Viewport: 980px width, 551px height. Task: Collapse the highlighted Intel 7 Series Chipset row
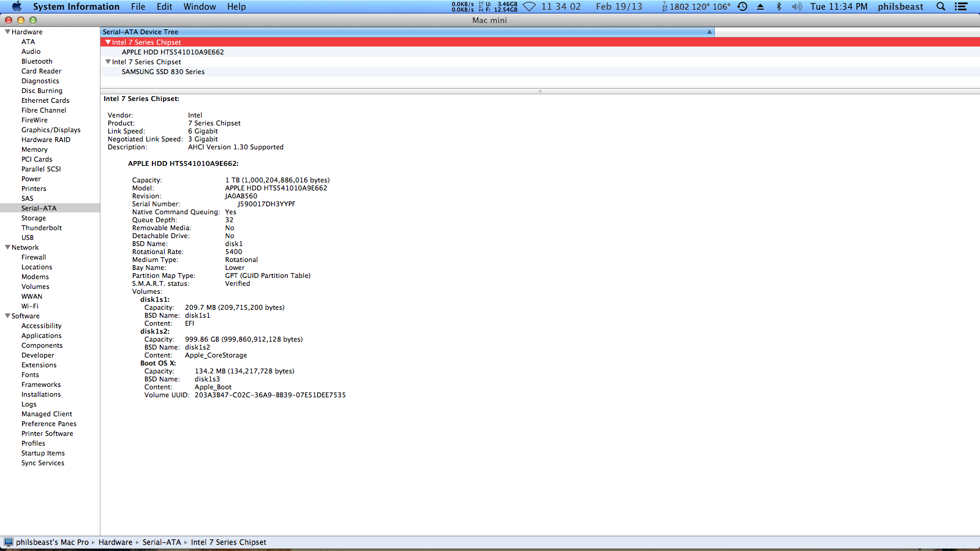(x=108, y=42)
